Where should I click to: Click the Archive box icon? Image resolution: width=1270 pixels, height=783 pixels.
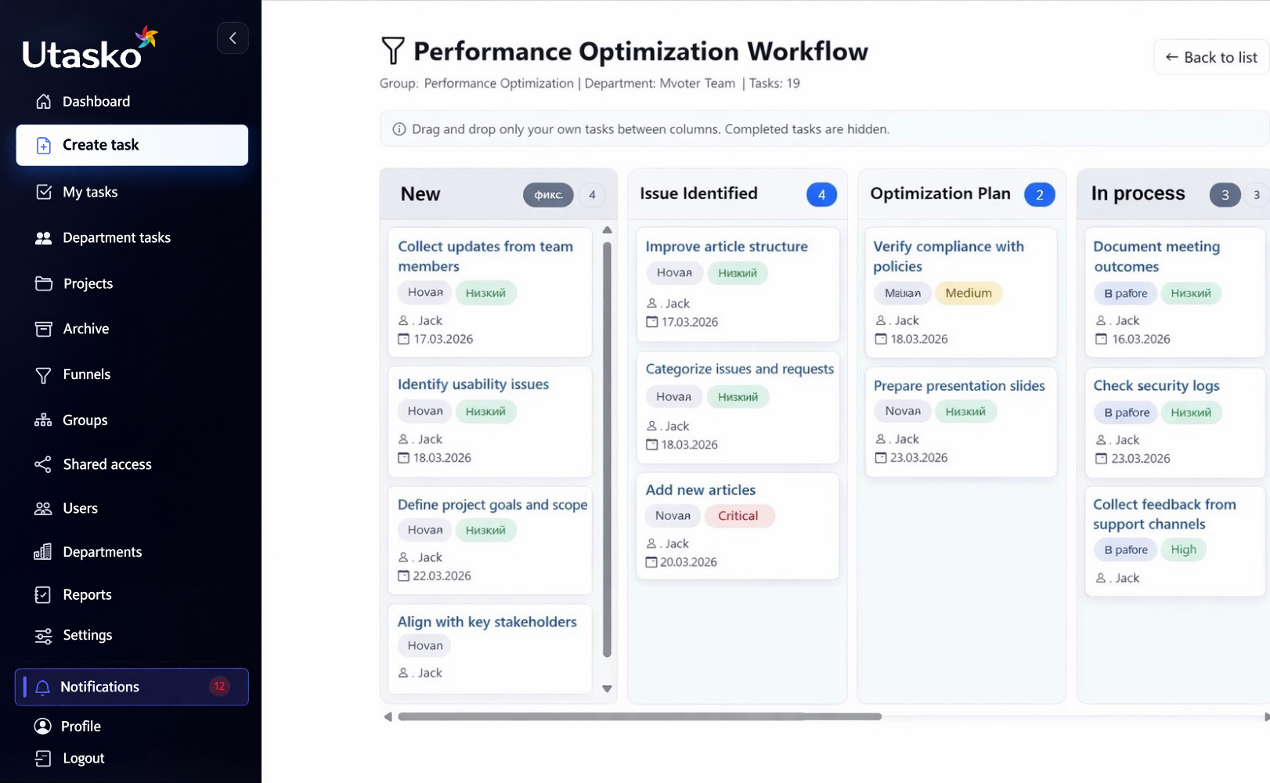[44, 329]
